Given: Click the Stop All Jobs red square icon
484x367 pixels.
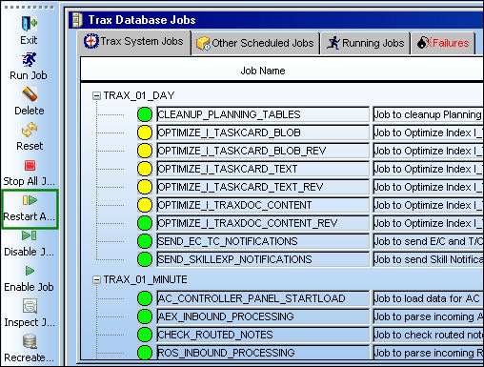Looking at the screenshot, I should [30, 165].
